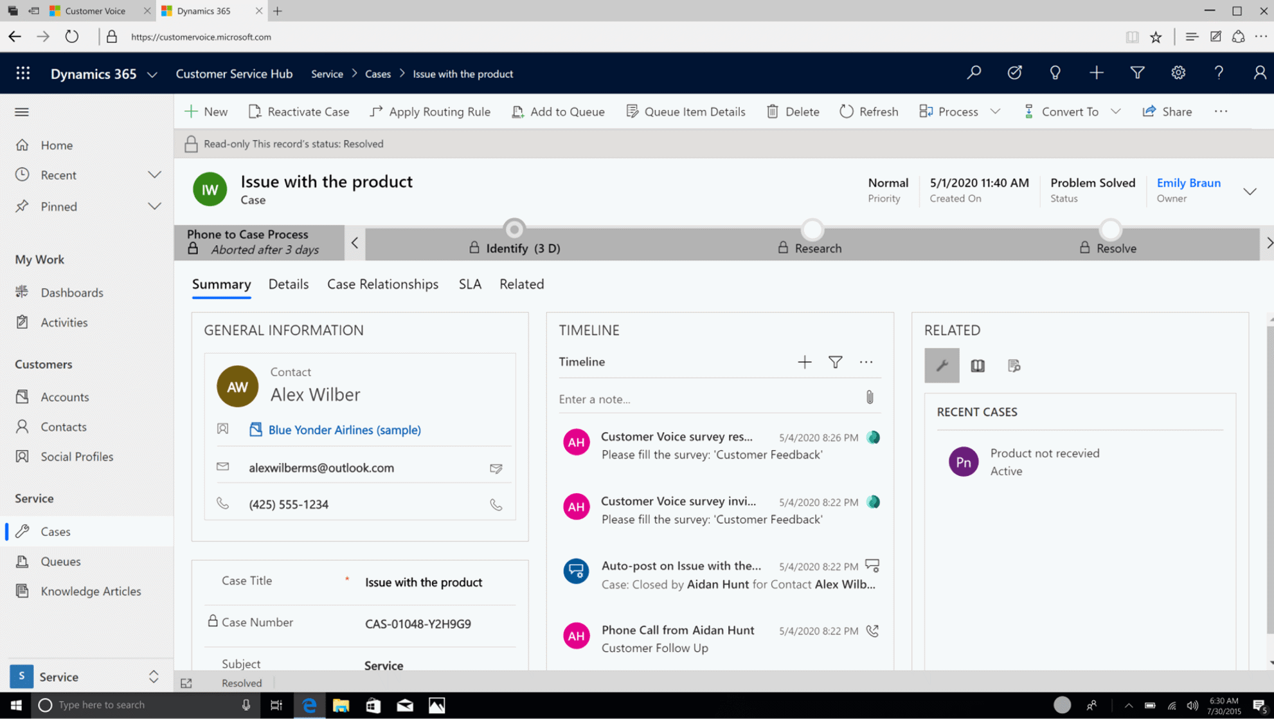Click the call icon beside (425) 555-1234
This screenshot has width=1274, height=719.
[496, 505]
